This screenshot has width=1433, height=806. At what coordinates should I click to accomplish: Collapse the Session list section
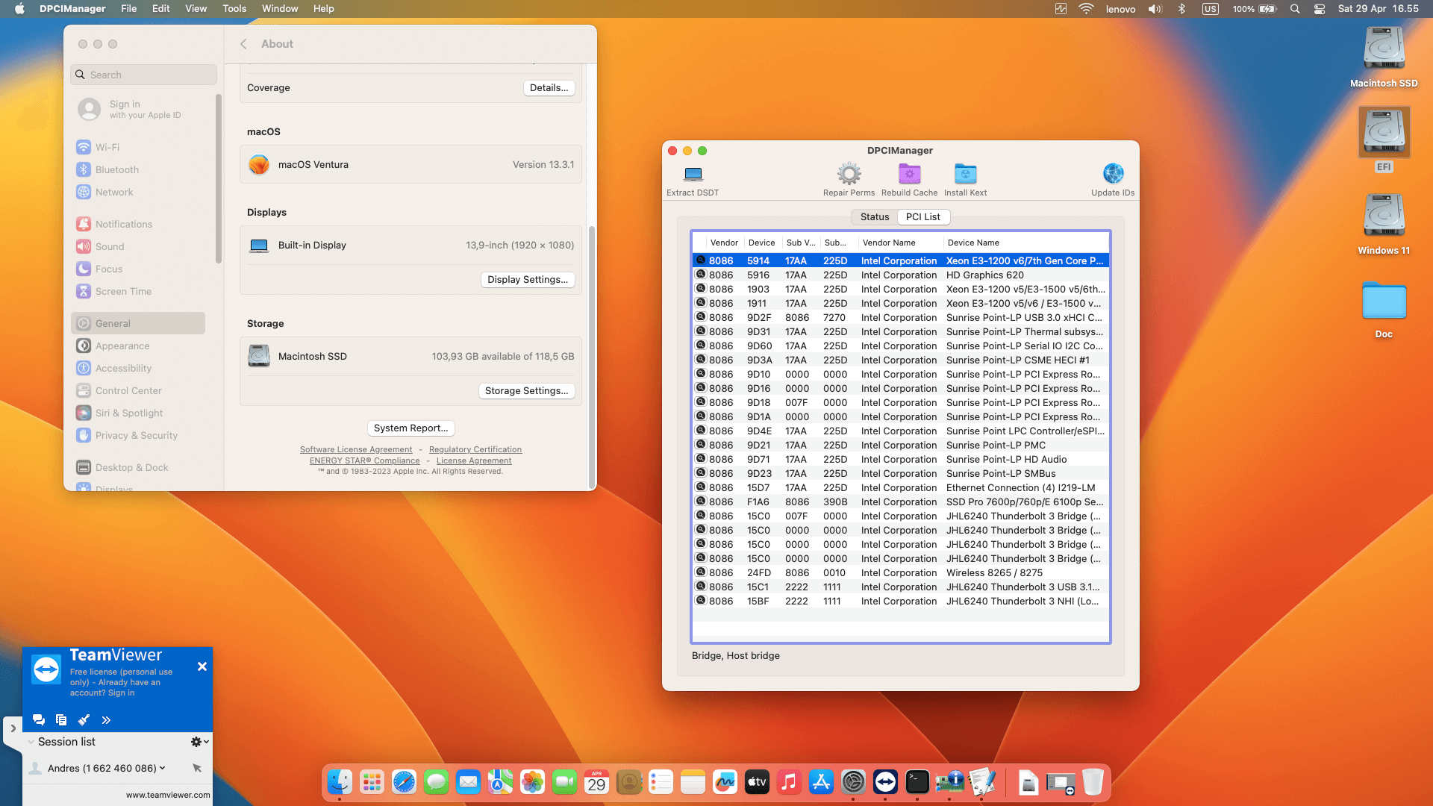coord(31,742)
